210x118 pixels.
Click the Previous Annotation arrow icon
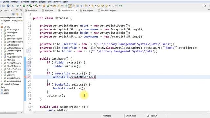(92, 6)
